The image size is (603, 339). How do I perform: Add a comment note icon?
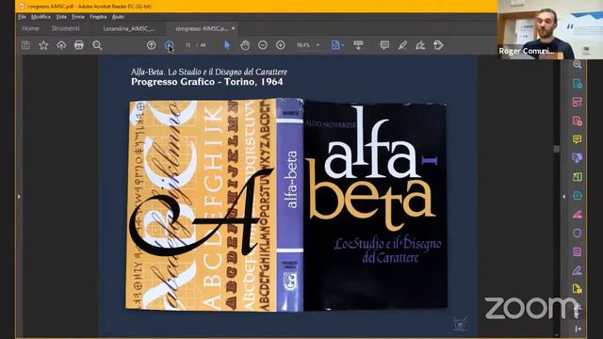384,45
